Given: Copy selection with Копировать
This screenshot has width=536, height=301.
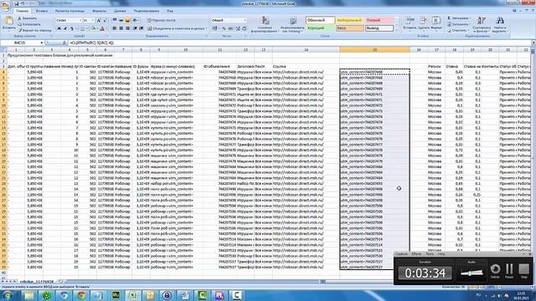Looking at the screenshot, I should point(28,24).
